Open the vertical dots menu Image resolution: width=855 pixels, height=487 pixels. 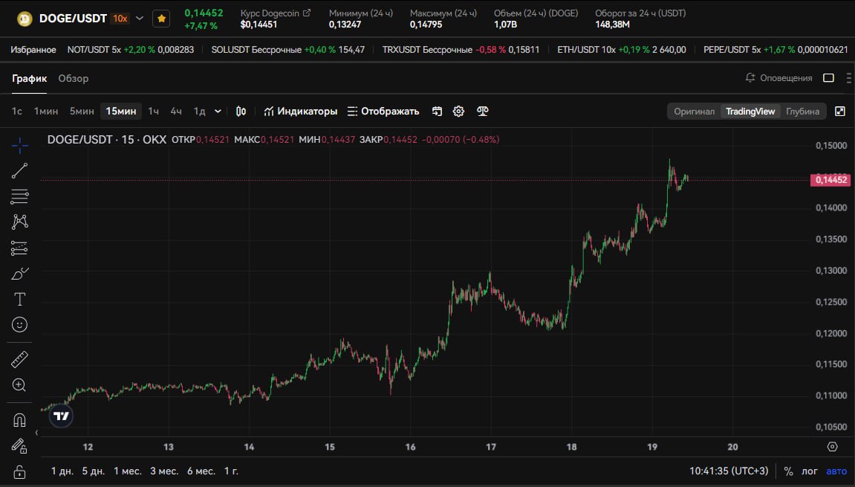tap(848, 78)
